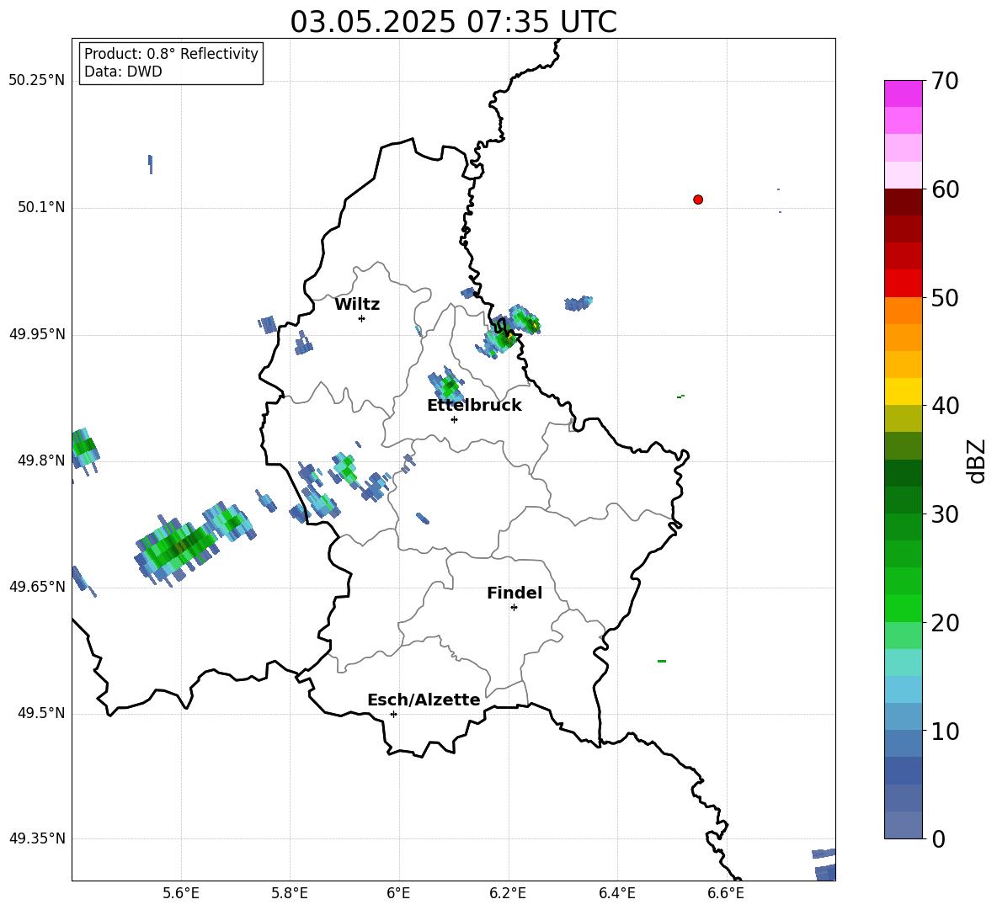Click the 49.8°N latitude label

(41, 460)
